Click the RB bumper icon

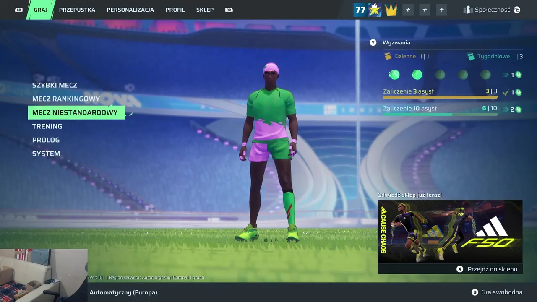(x=229, y=10)
